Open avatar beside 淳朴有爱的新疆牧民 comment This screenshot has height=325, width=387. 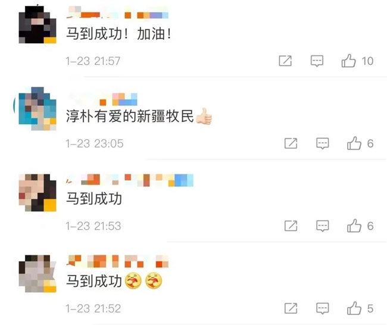pos(38,108)
